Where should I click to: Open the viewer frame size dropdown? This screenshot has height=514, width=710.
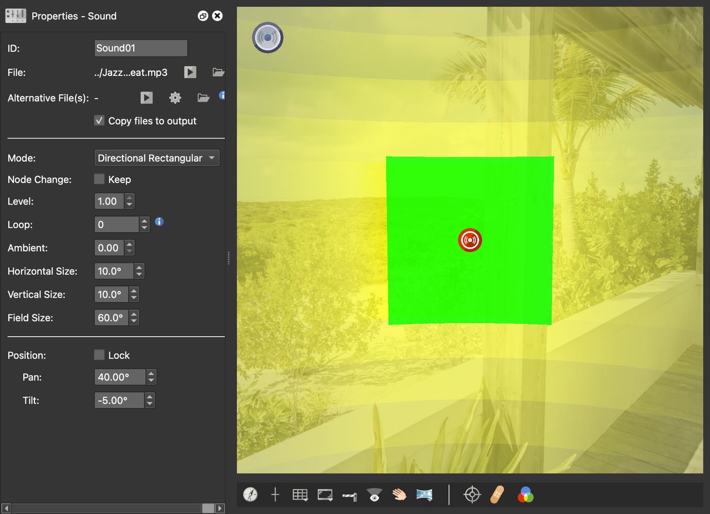325,495
